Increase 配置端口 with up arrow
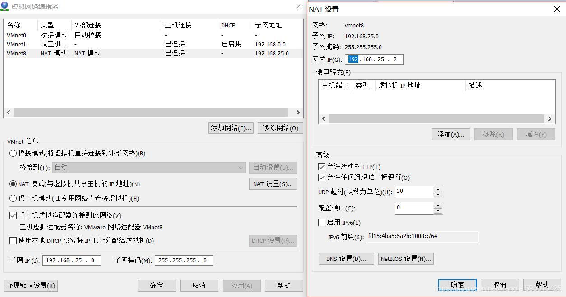This screenshot has width=566, height=297. pyautogui.click(x=438, y=206)
